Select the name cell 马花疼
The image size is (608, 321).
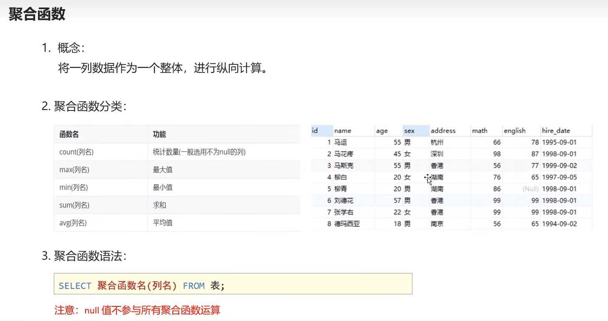(344, 154)
